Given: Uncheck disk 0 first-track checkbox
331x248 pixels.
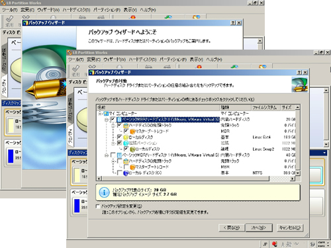Looking at the screenshot, I should tap(119, 126).
